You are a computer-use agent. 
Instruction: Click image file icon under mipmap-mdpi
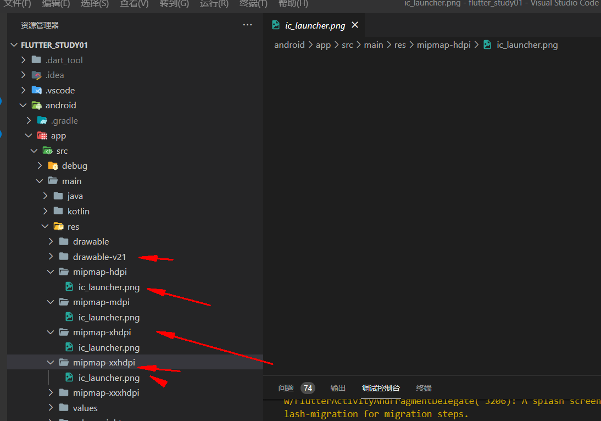(x=69, y=317)
